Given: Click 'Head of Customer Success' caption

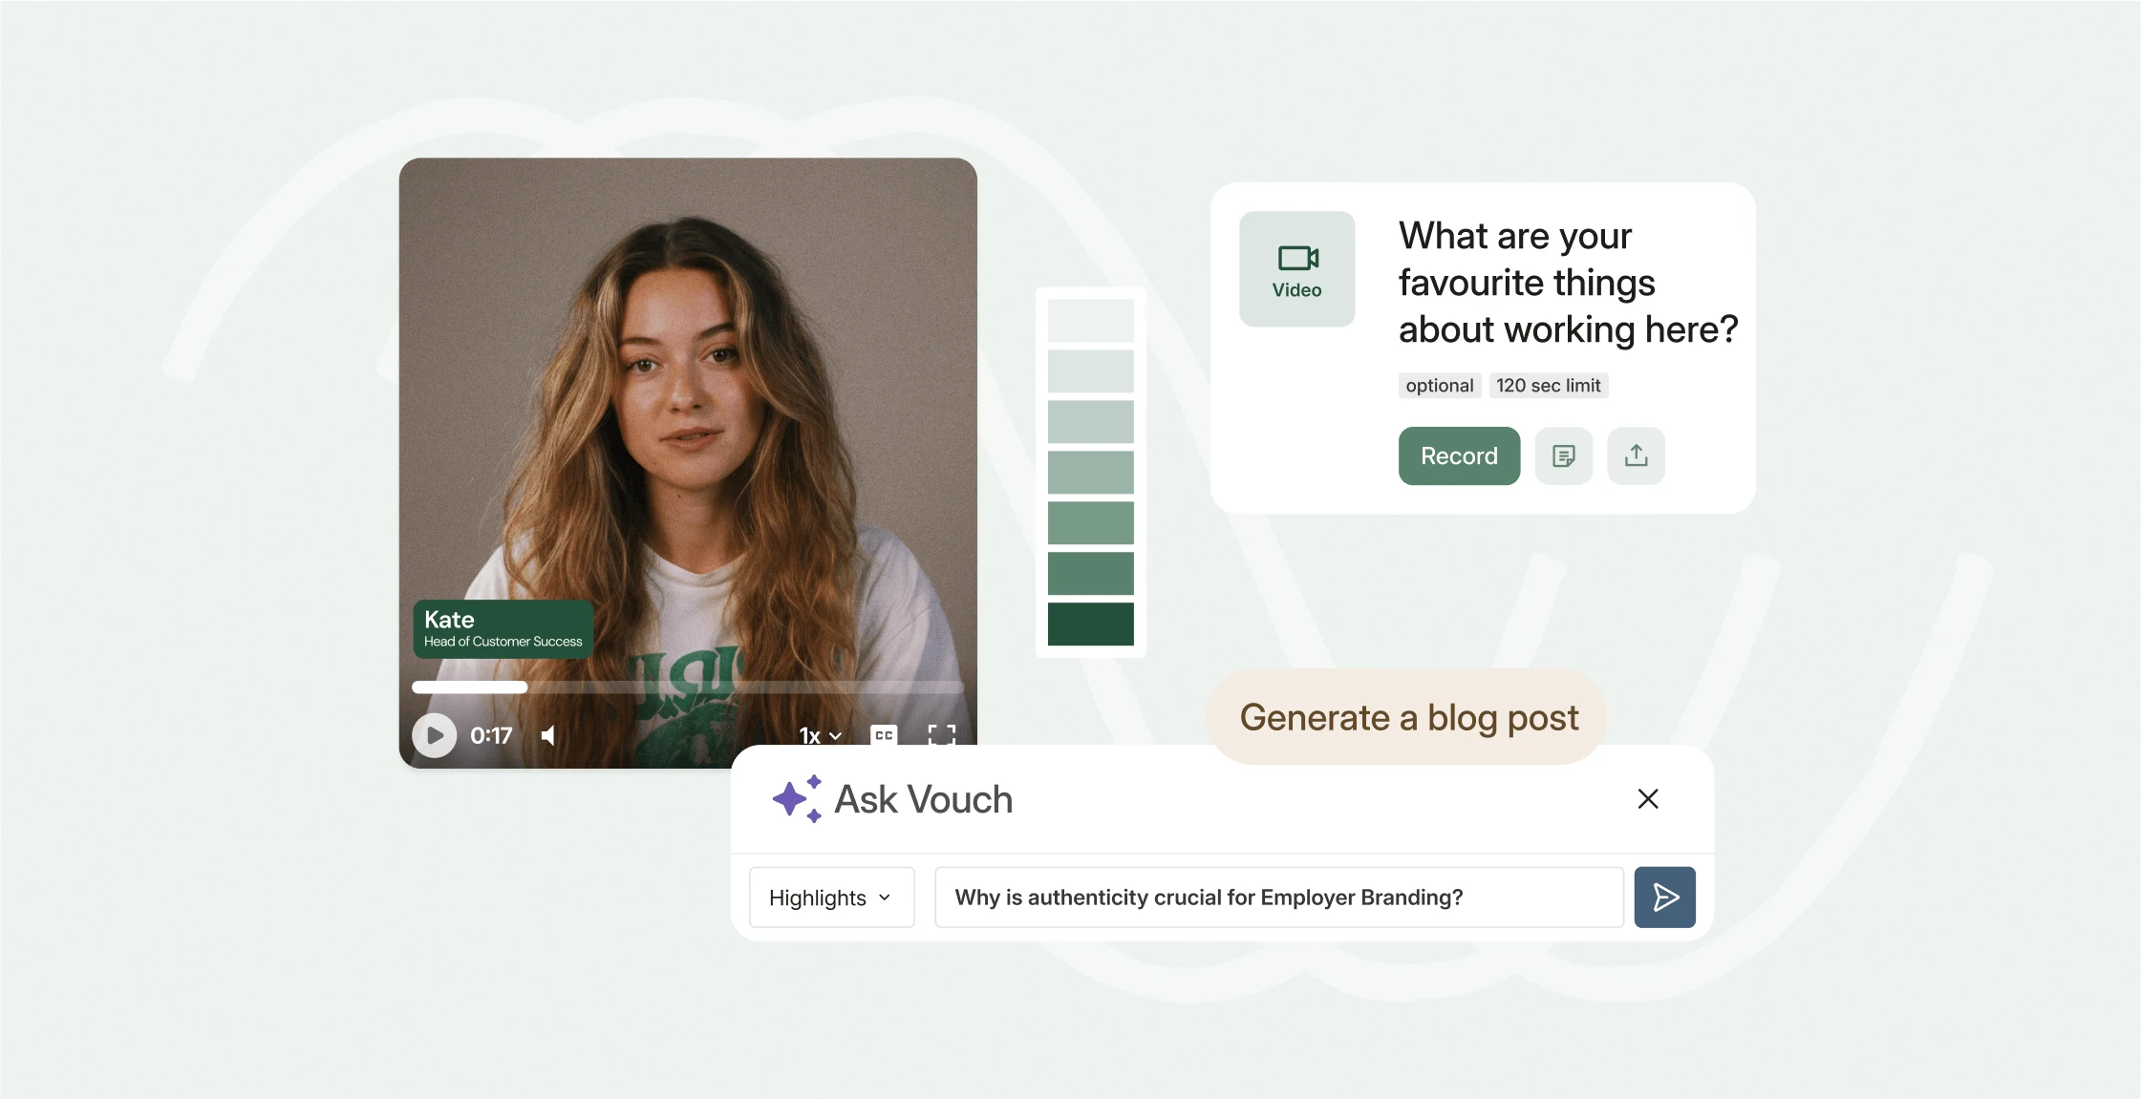Looking at the screenshot, I should coord(503,642).
